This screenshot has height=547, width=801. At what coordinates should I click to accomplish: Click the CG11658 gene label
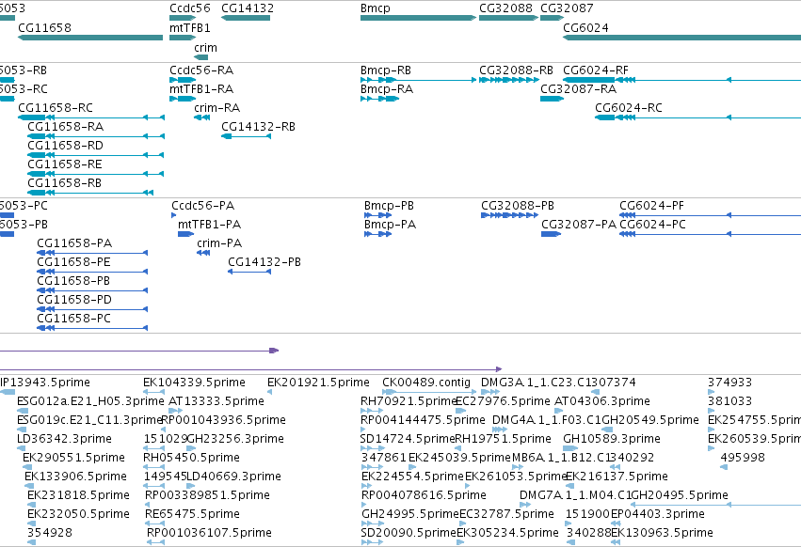[x=44, y=27]
